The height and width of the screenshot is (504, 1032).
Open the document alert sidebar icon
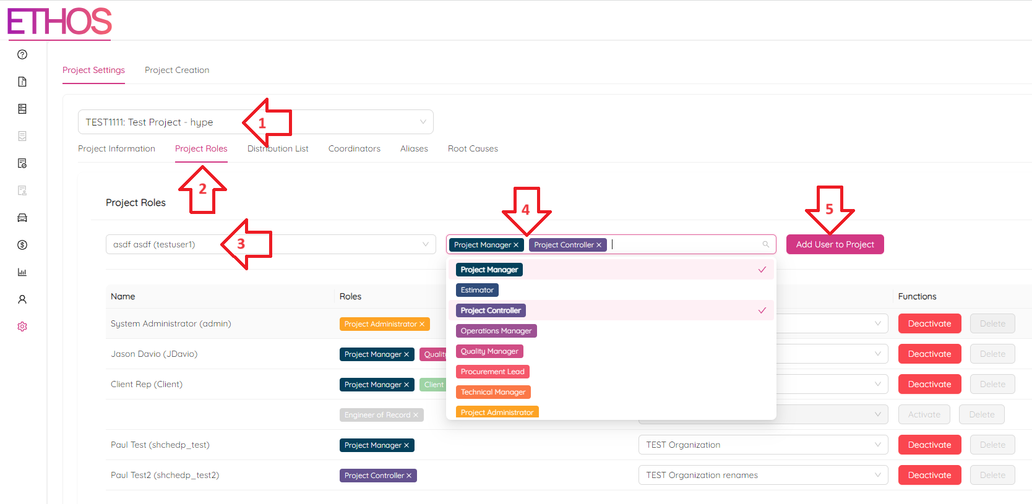coord(22,82)
